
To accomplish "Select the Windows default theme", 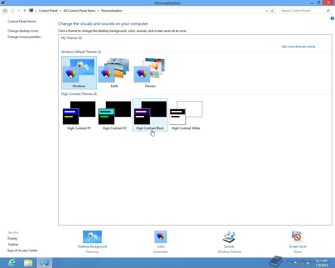I will [79, 73].
